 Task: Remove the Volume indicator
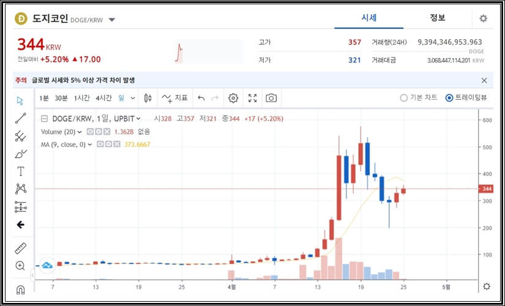click(x=107, y=132)
